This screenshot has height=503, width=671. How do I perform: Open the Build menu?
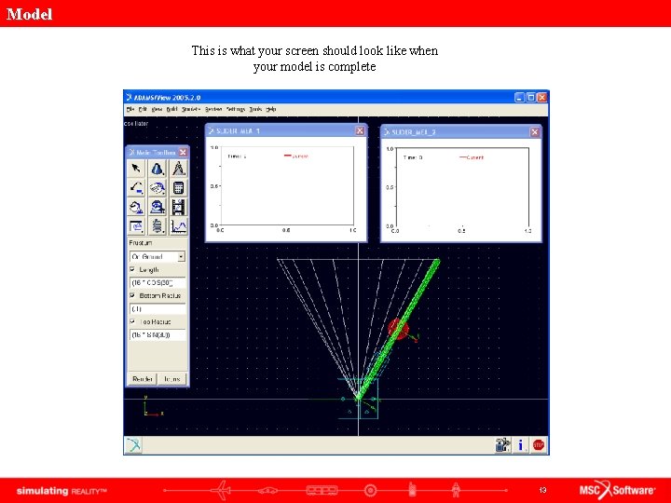pyautogui.click(x=171, y=110)
